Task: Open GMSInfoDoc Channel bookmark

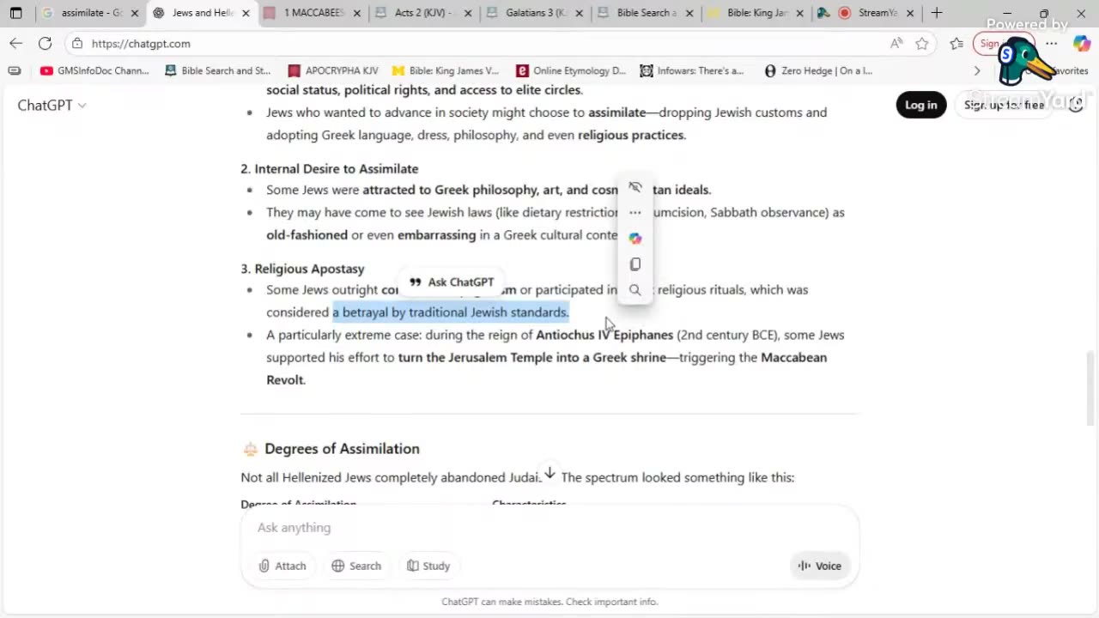Action: [x=94, y=71]
